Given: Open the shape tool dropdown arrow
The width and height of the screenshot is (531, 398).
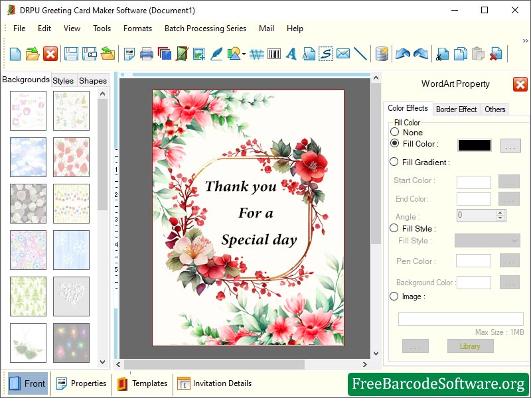Looking at the screenshot, I should pos(242,54).
